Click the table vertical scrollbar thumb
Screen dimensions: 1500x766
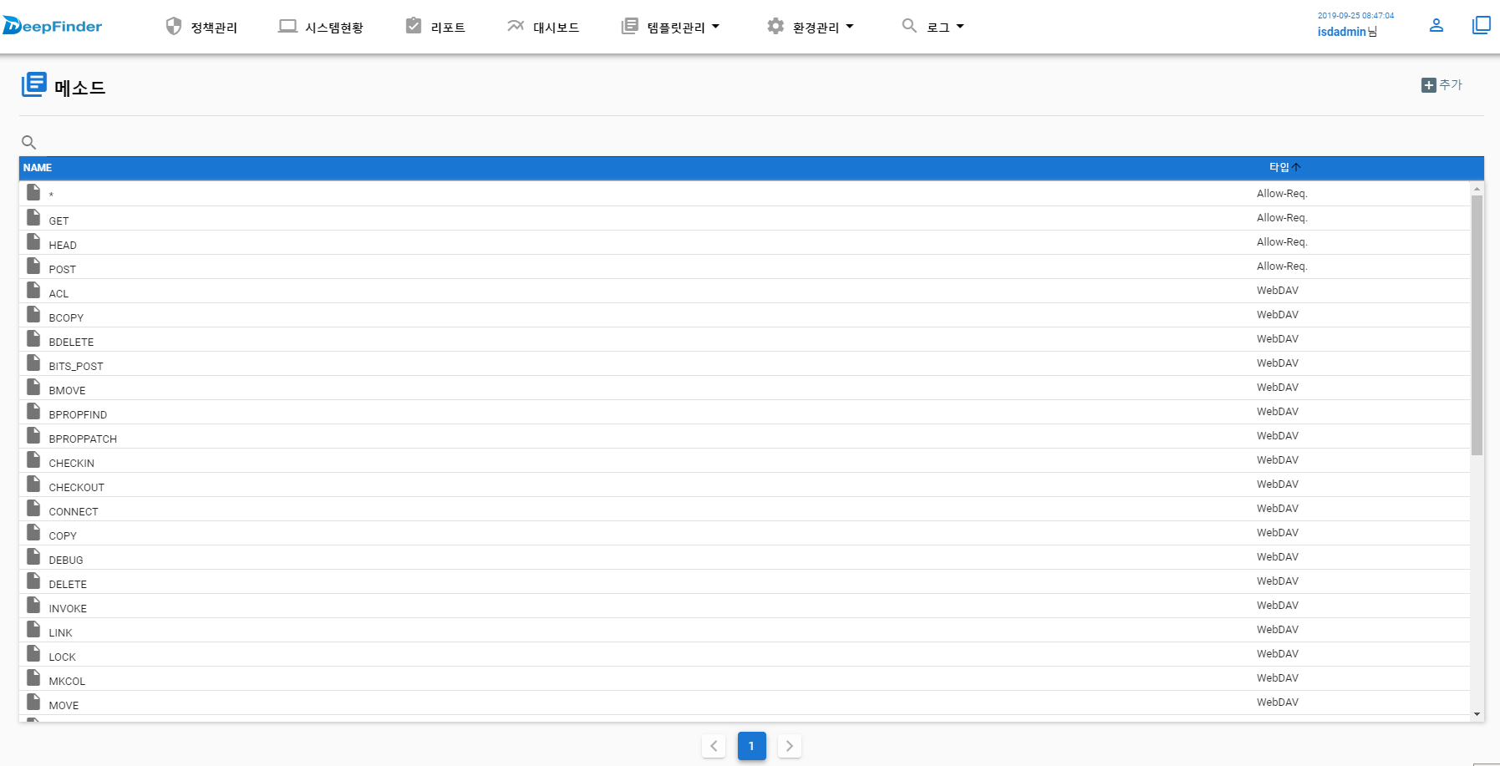pos(1477,326)
